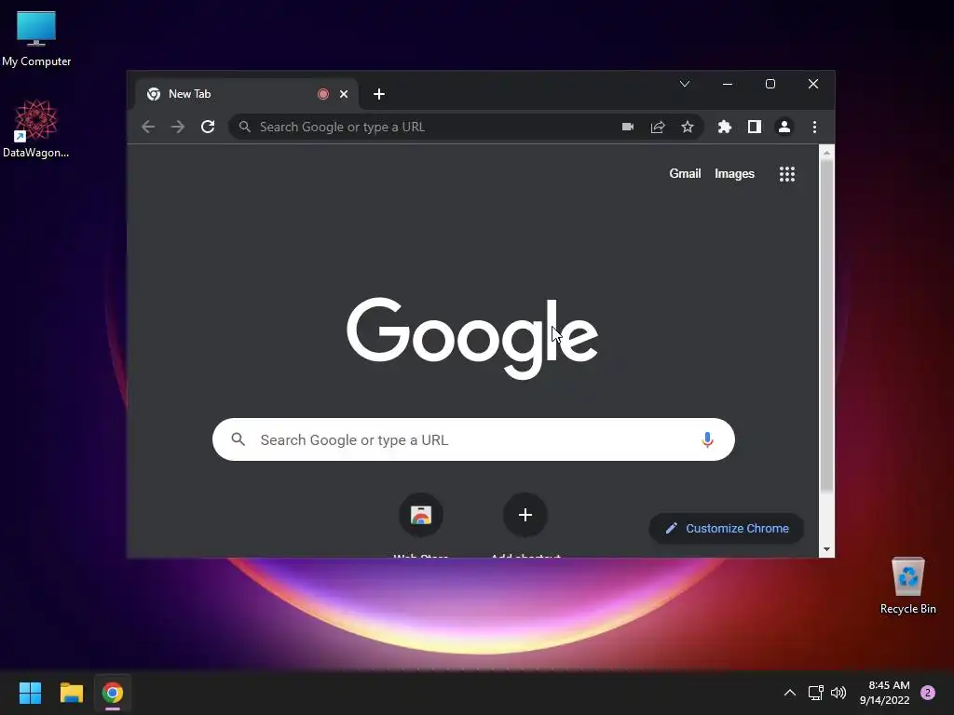Select the DataWagon desktop shortcut
Screen dimensions: 954x715
[36, 128]
